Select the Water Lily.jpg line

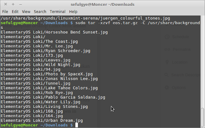40,102
